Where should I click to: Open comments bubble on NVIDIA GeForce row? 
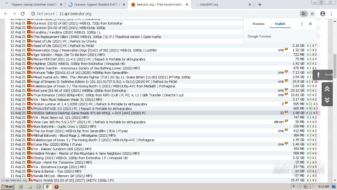(286, 113)
